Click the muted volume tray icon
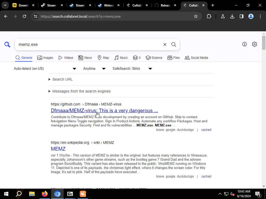Screen dimensions: 266x199 point(232,194)
